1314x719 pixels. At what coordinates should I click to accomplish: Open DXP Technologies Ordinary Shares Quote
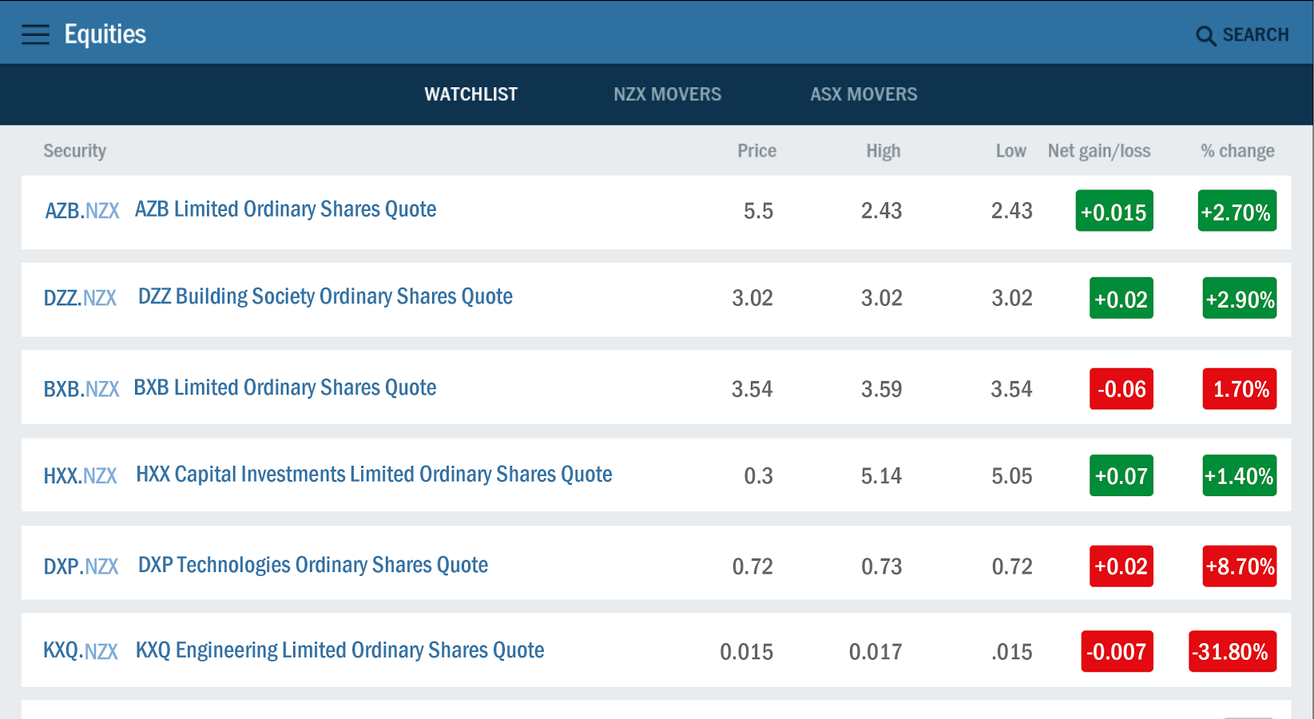tap(312, 565)
